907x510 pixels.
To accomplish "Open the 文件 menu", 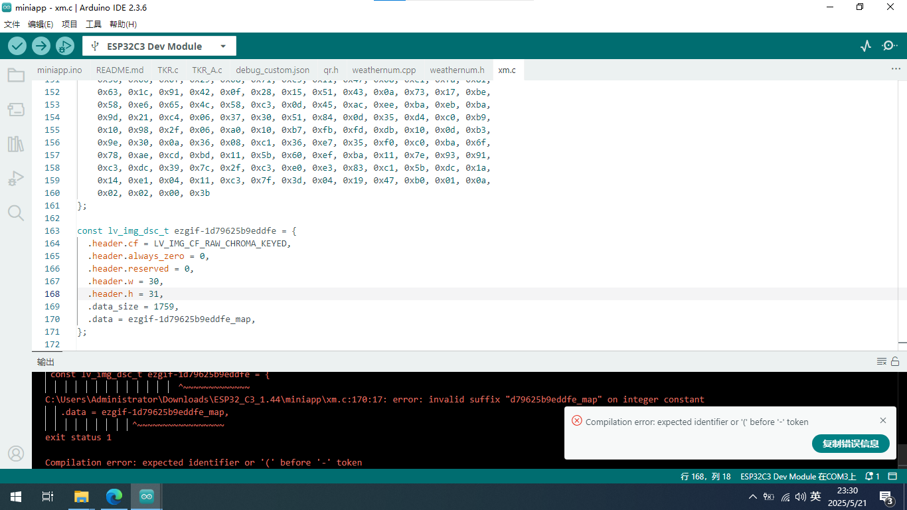I will tap(12, 24).
